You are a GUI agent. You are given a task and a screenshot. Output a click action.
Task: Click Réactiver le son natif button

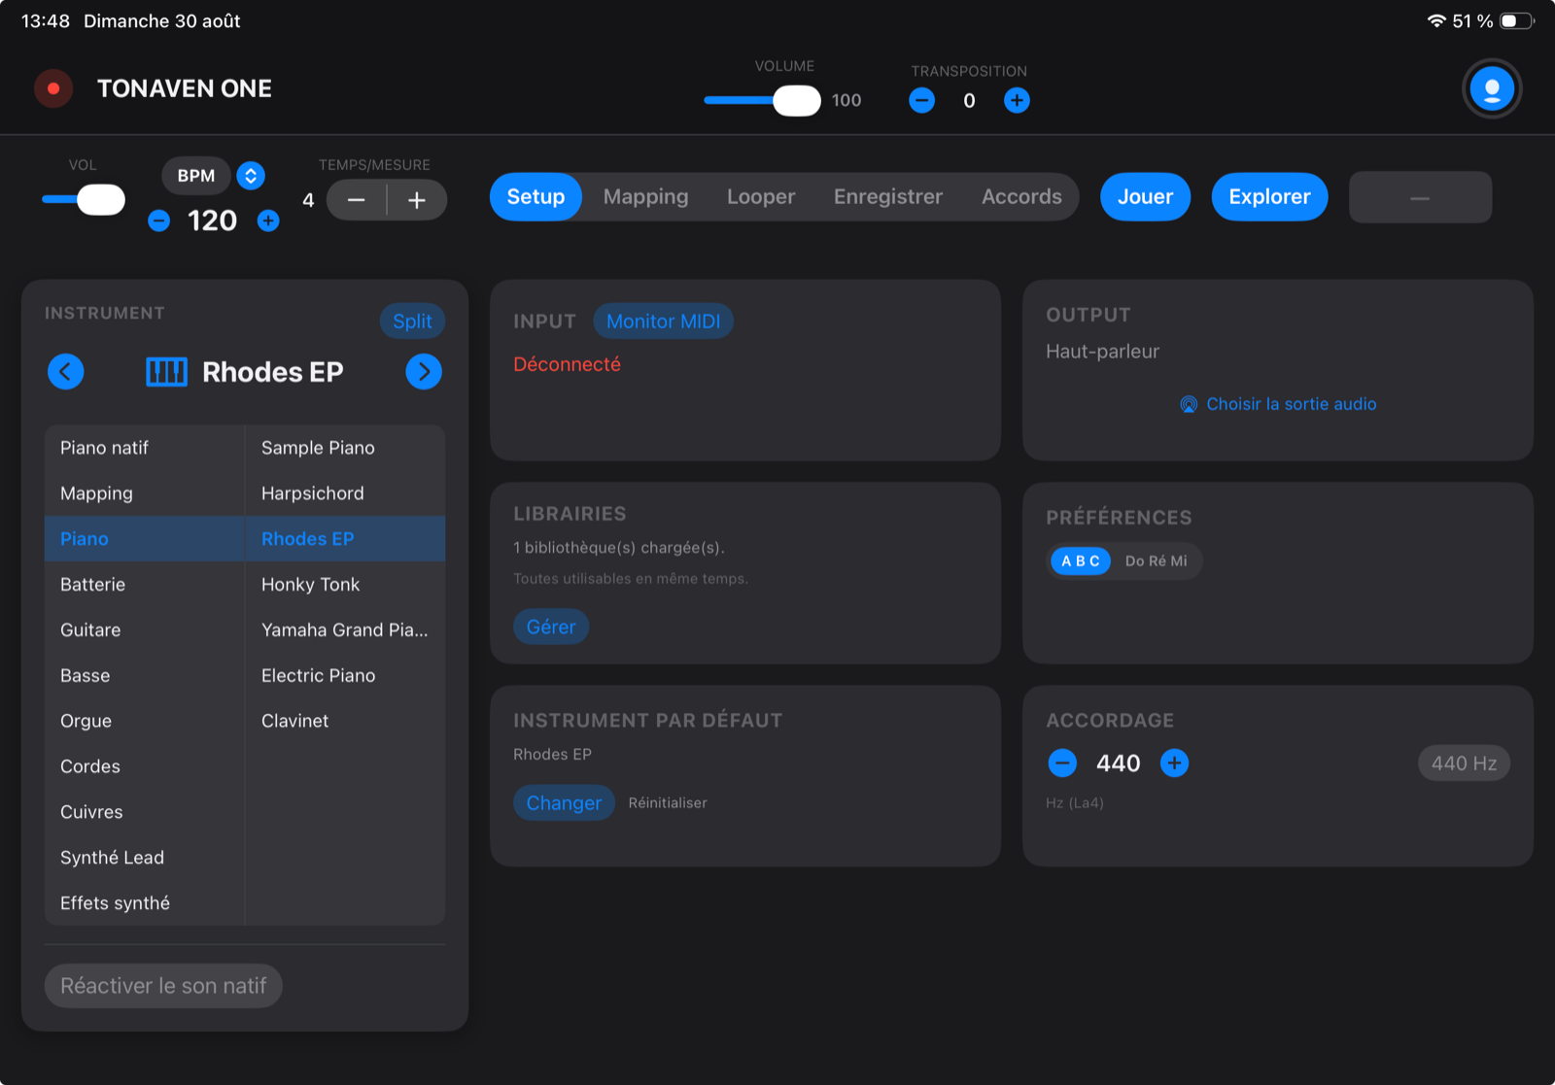pos(163,986)
